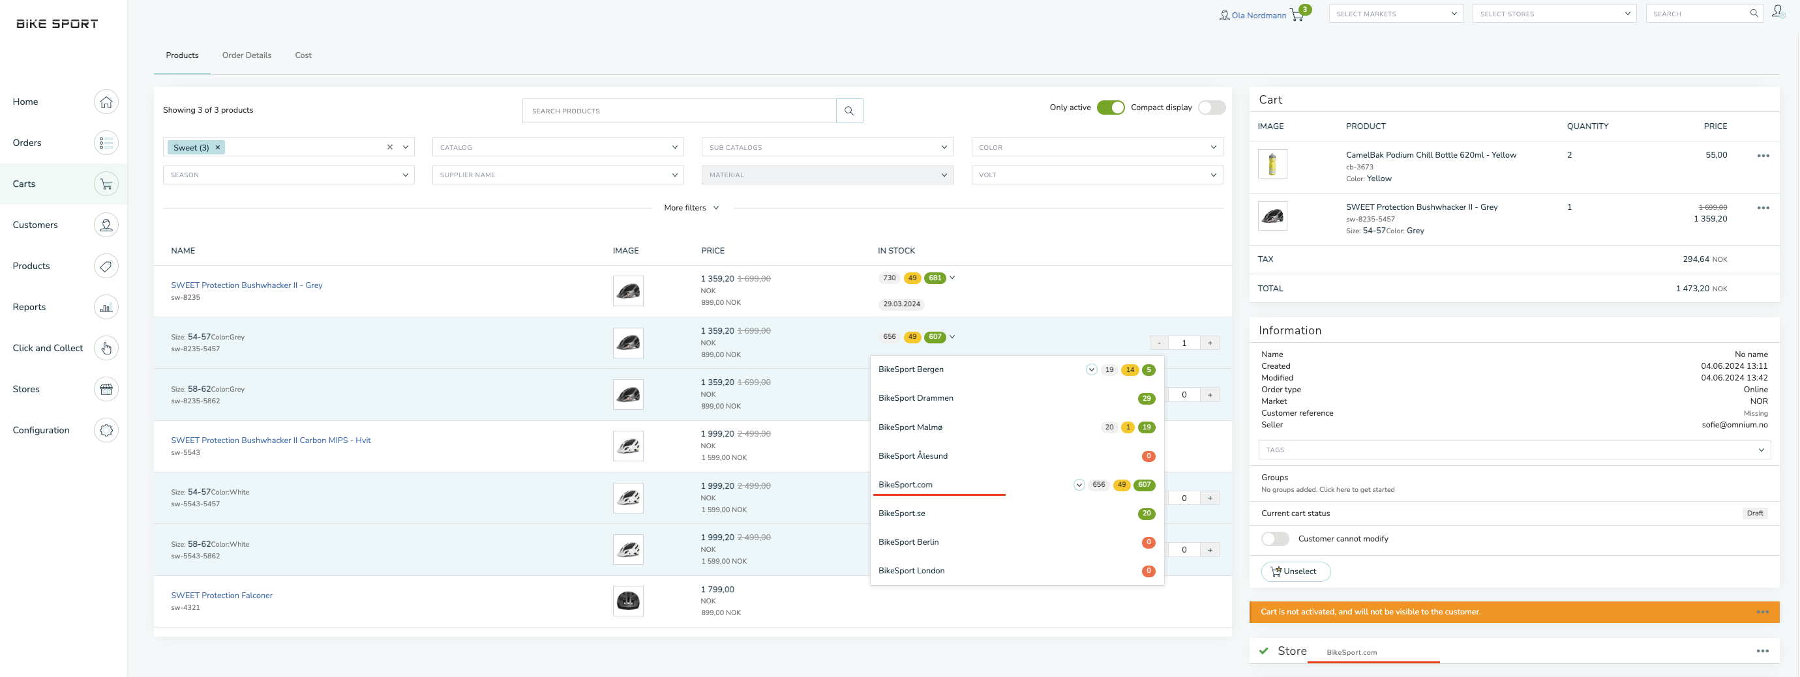Toggle the Customer cannot modify switch
1800x677 pixels.
click(1275, 539)
